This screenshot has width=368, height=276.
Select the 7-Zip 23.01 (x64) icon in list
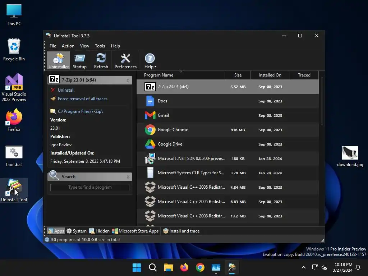point(150,87)
